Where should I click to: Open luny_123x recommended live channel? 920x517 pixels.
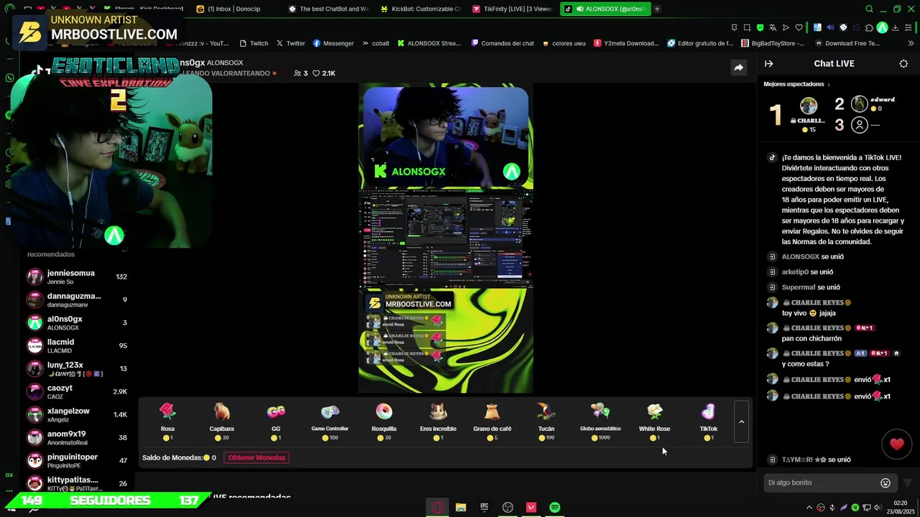78,368
